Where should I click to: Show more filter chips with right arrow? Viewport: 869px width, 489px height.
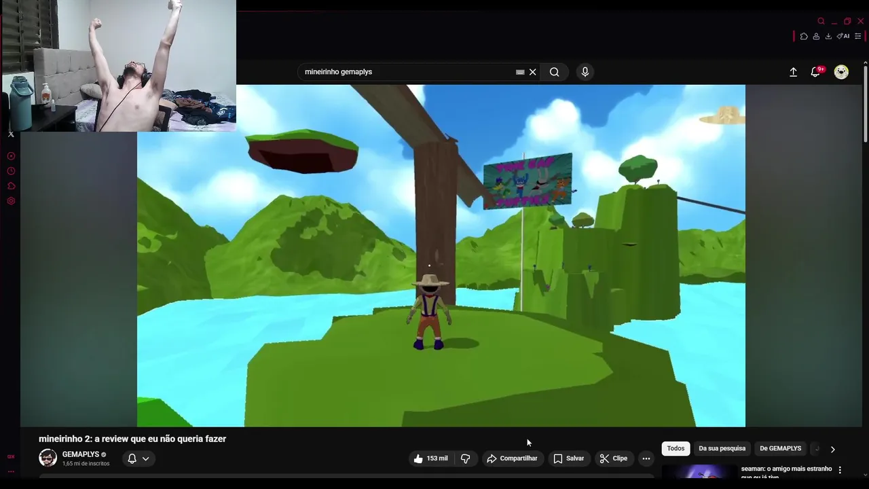coord(833,449)
